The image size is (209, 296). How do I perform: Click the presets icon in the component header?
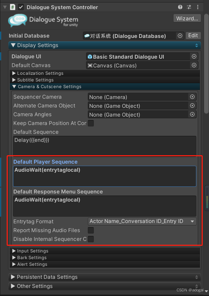pyautogui.click(x=189, y=7)
